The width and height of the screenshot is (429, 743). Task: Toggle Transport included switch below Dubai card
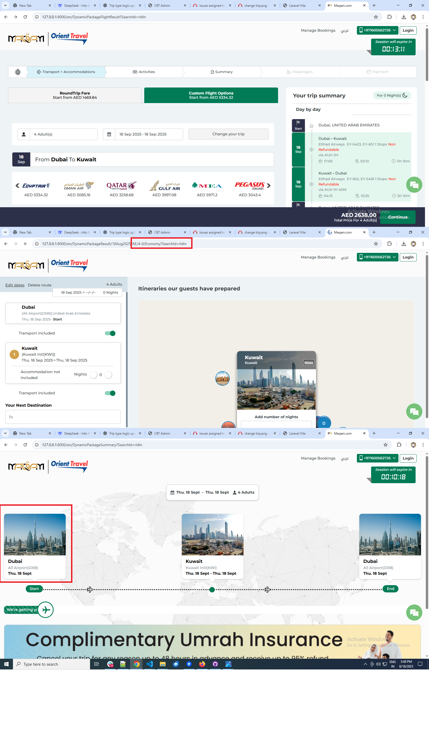tap(110, 333)
